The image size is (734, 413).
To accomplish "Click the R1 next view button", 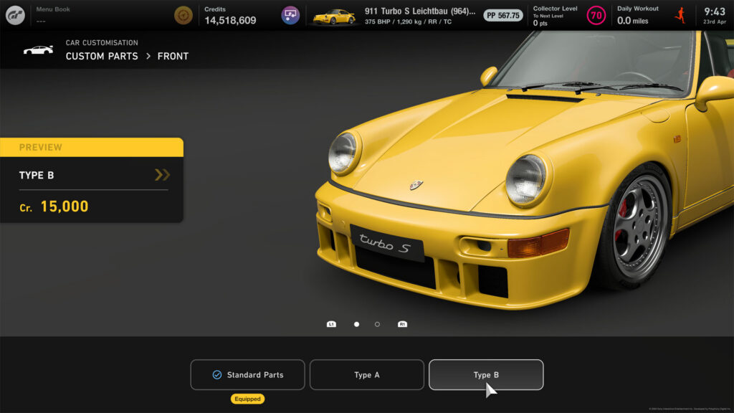I will pyautogui.click(x=402, y=324).
